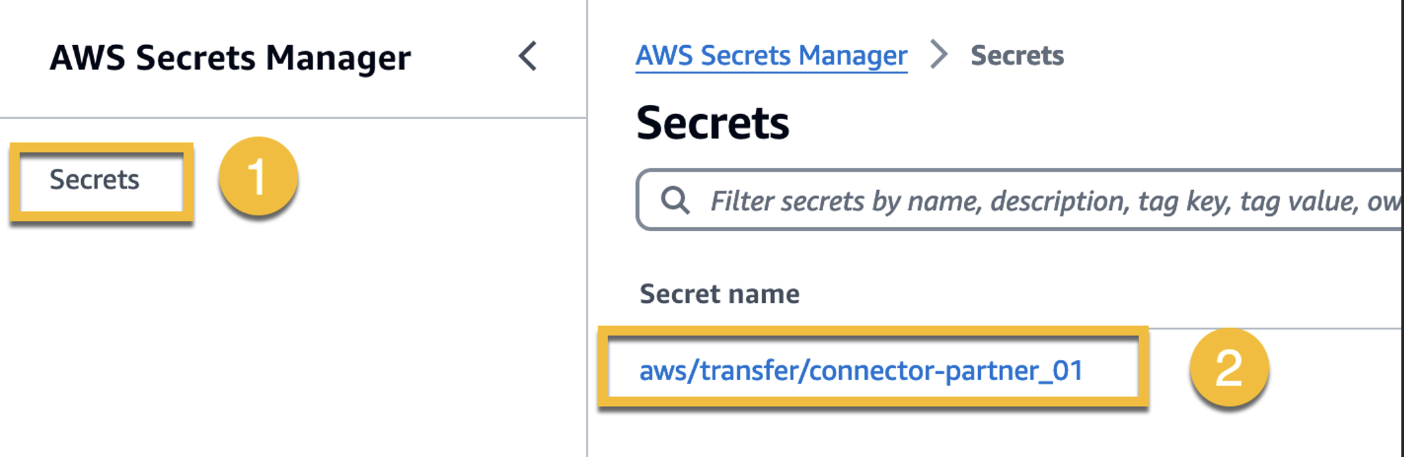
Task: Click the search icon inside the filter box
Action: 674,200
